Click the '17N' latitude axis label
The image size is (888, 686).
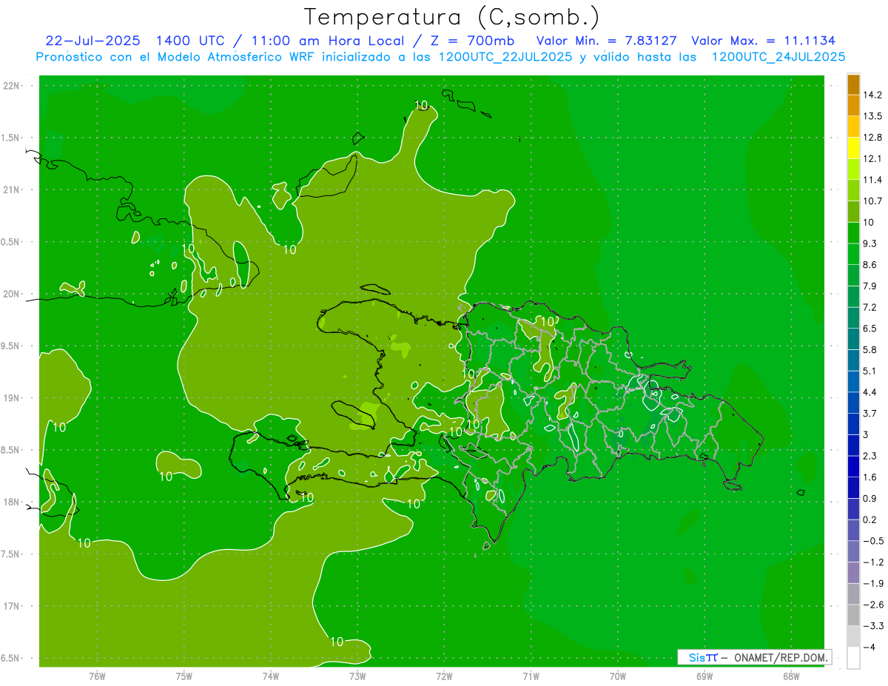coord(12,607)
